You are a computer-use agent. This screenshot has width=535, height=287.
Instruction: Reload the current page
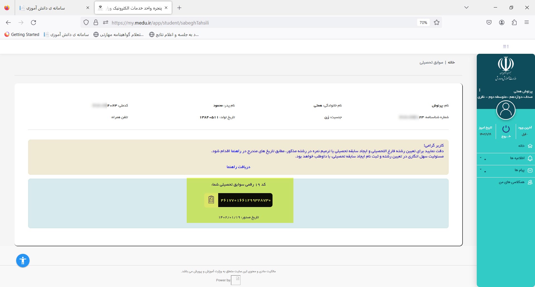point(33,23)
